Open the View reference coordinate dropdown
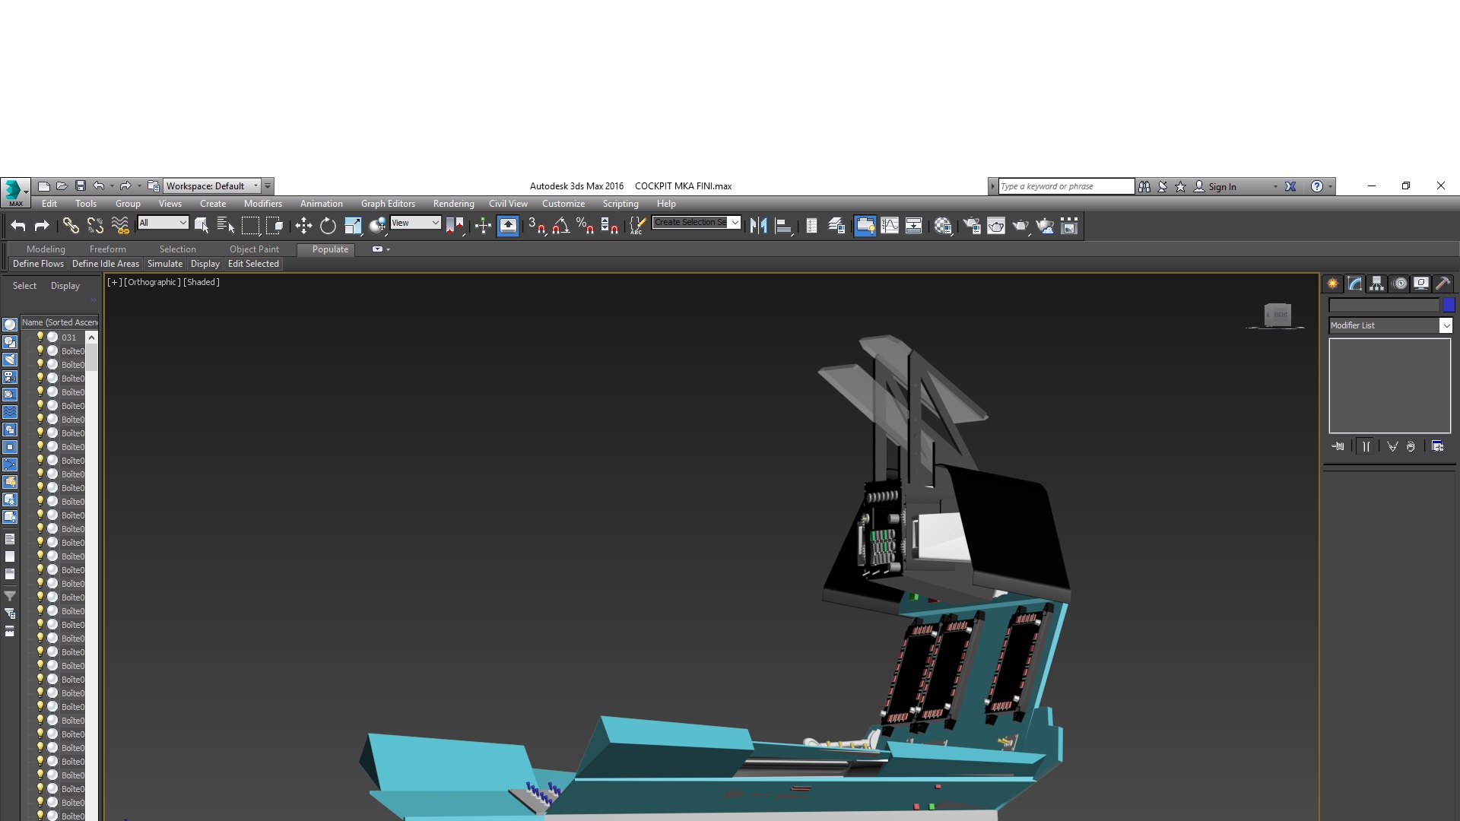Viewport: 1460px width, 821px height. click(415, 223)
